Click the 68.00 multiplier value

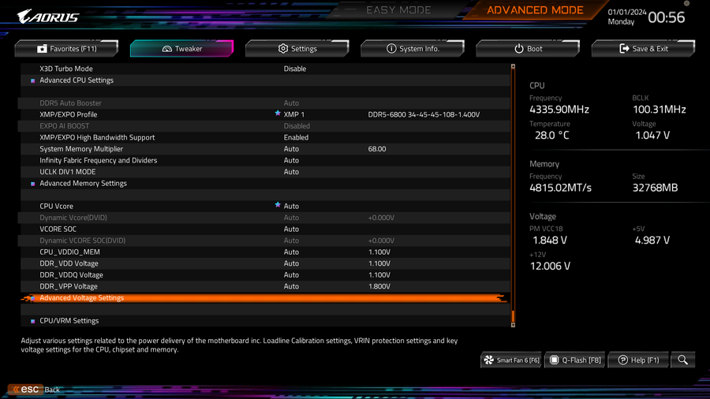(377, 149)
